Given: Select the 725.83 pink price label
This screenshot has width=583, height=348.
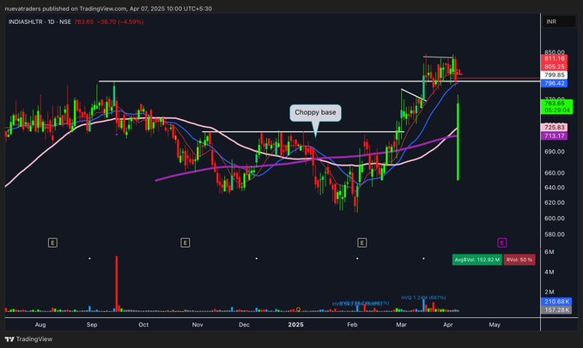Looking at the screenshot, I should [x=554, y=127].
